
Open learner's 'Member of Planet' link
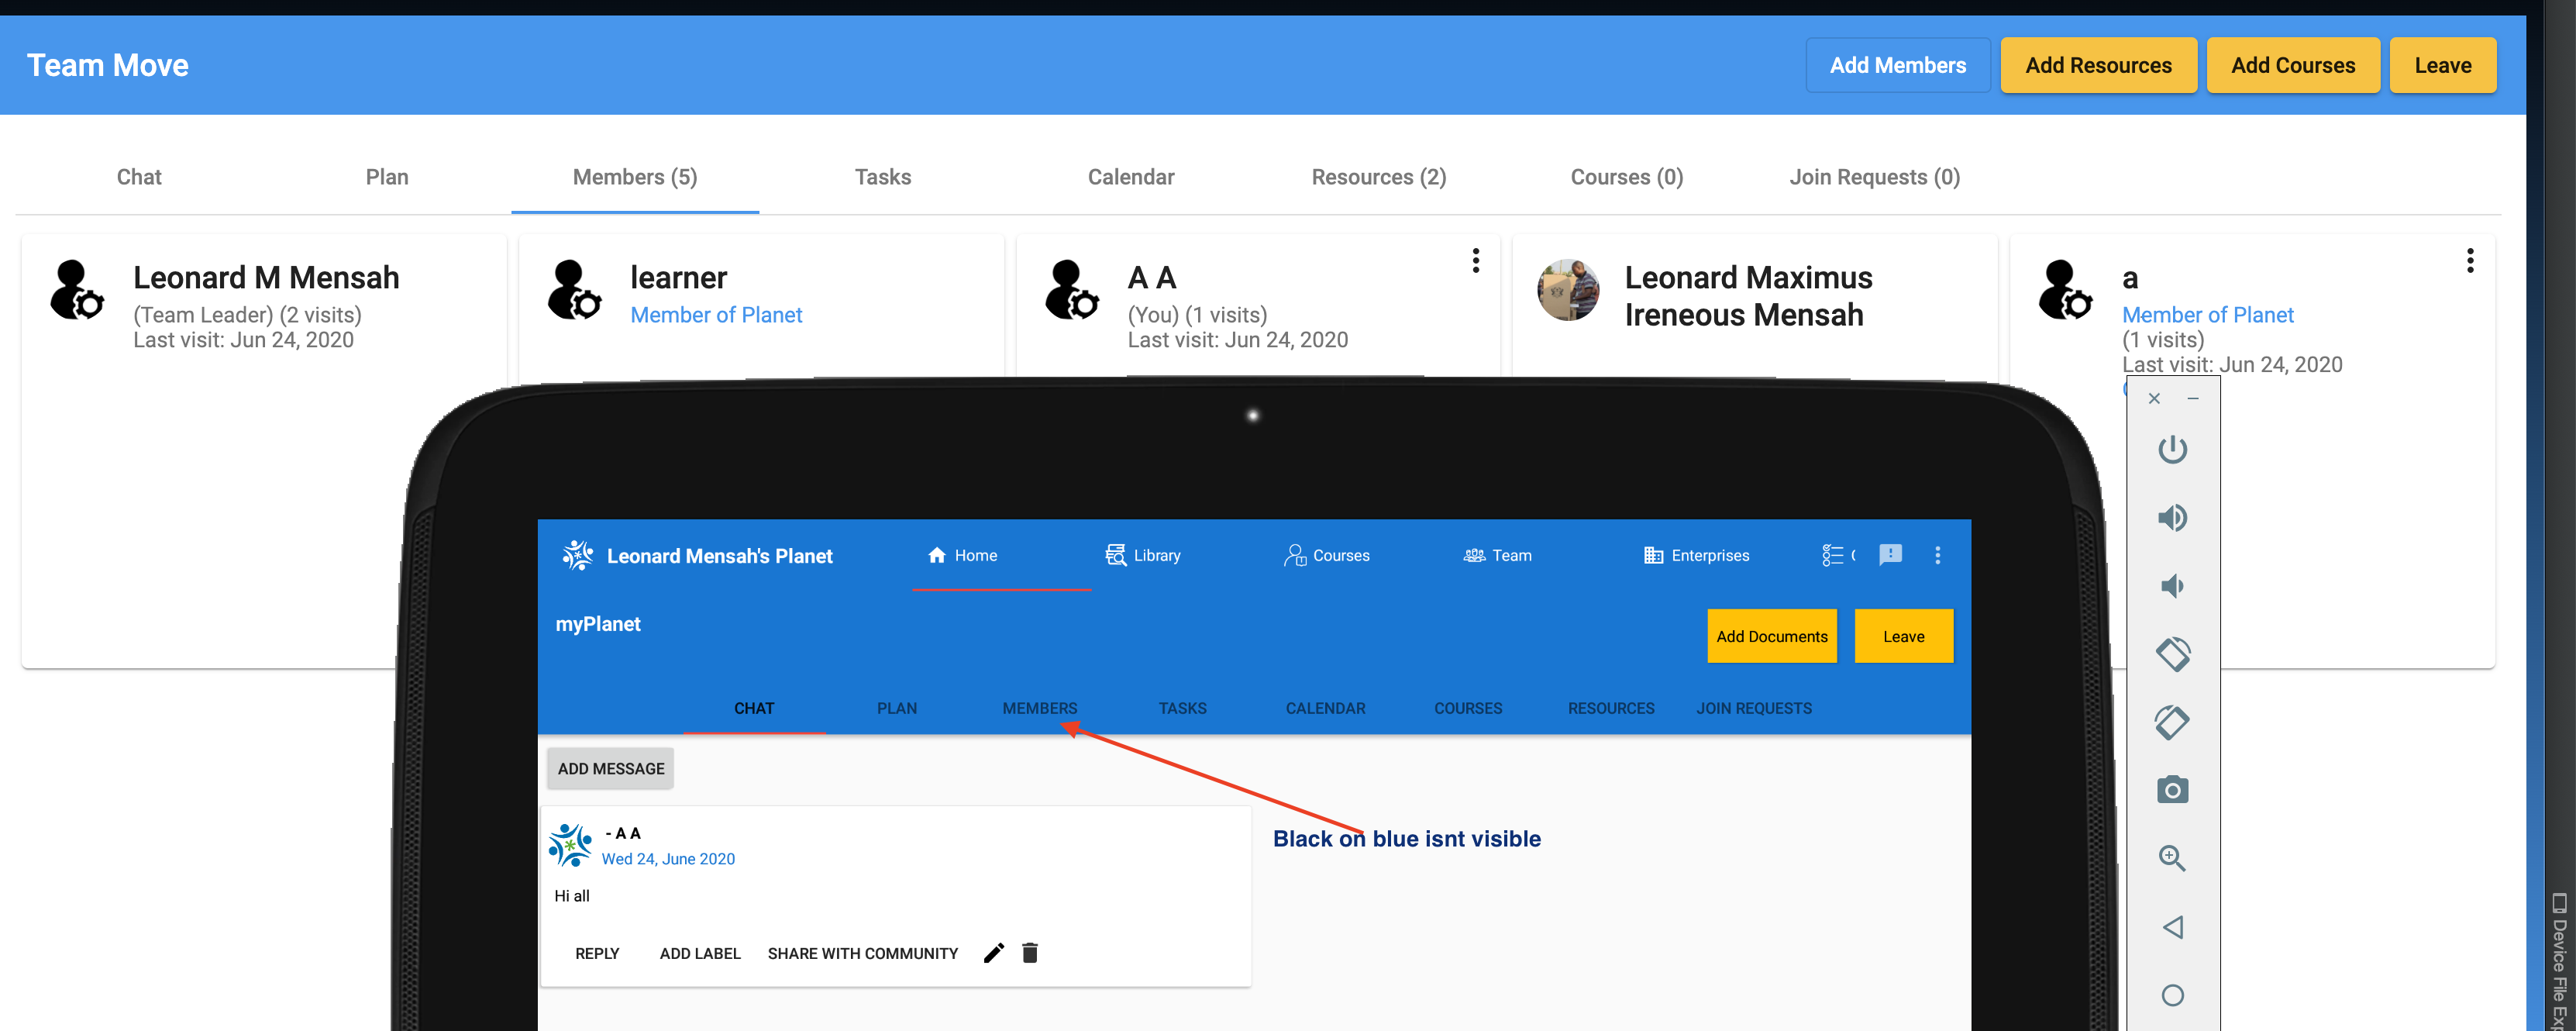pos(716,314)
